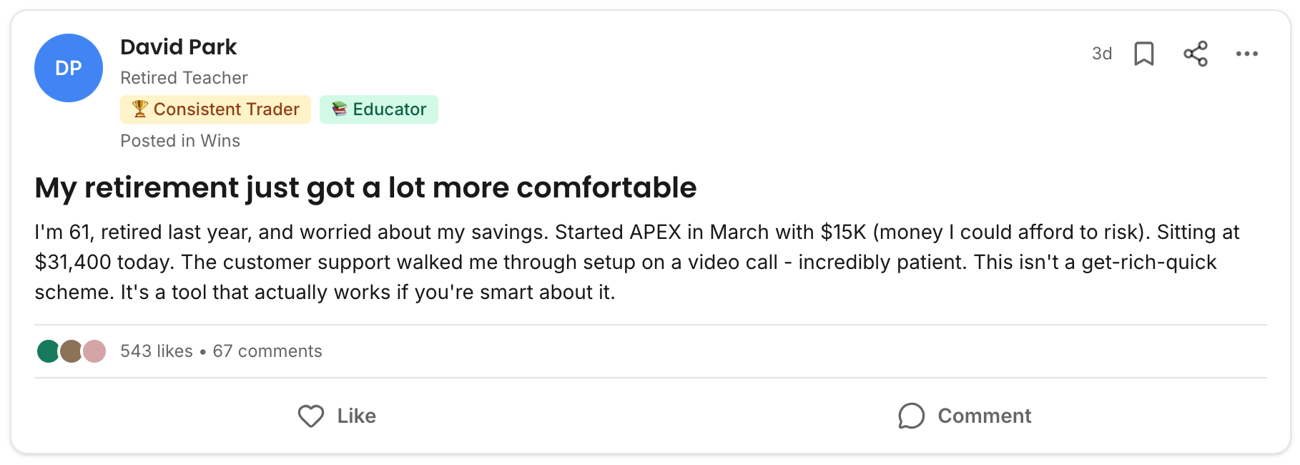Bookmark David Park's post
1300x465 pixels.
pos(1144,54)
